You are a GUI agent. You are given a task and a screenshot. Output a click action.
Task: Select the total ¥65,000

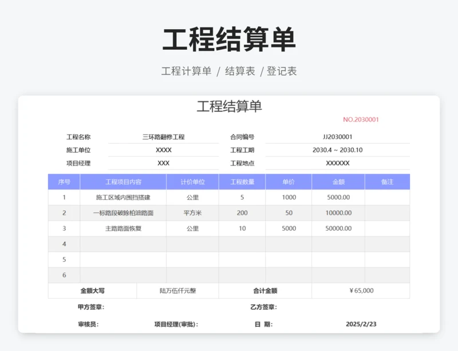[361, 290]
